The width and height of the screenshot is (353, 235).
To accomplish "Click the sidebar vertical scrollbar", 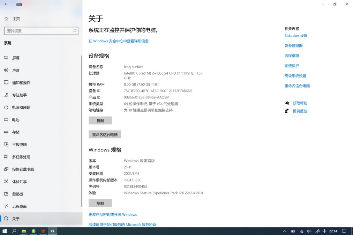I will 82,131.
